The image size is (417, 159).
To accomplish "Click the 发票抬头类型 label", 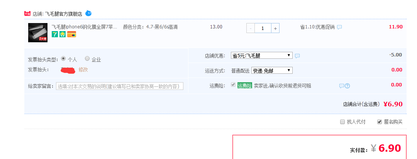I will [x=42, y=60].
